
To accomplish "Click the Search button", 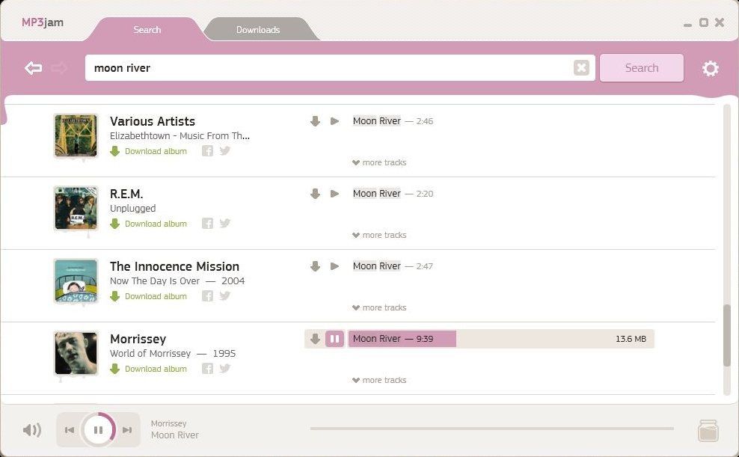I will (642, 68).
